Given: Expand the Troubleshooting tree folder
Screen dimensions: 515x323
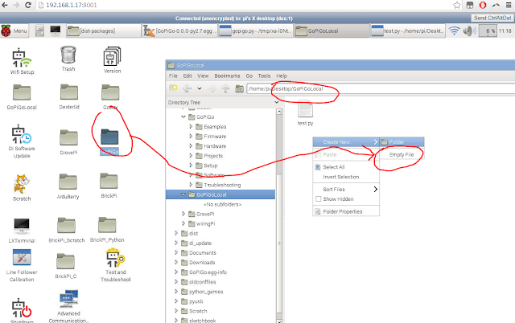Looking at the screenshot, I should 191,185.
